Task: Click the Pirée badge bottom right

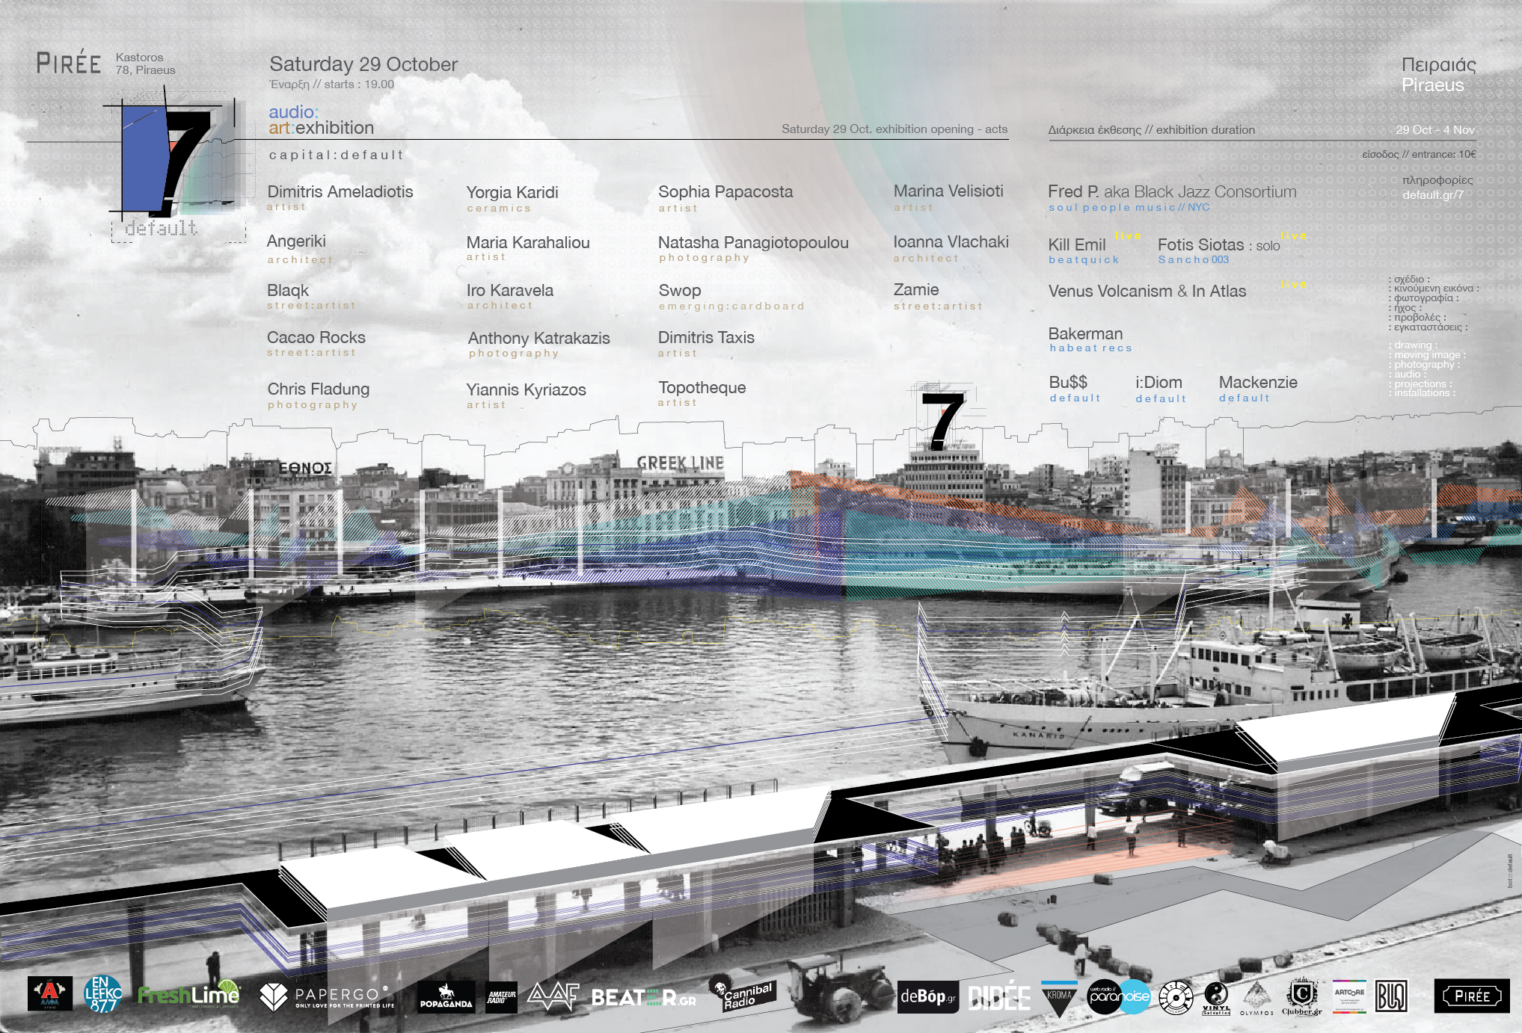Action: point(1471,996)
